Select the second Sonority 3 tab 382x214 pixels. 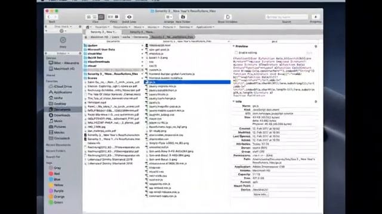click(x=141, y=32)
